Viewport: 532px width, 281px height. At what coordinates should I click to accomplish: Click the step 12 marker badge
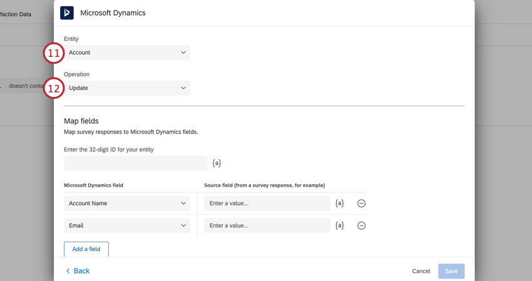(54, 88)
